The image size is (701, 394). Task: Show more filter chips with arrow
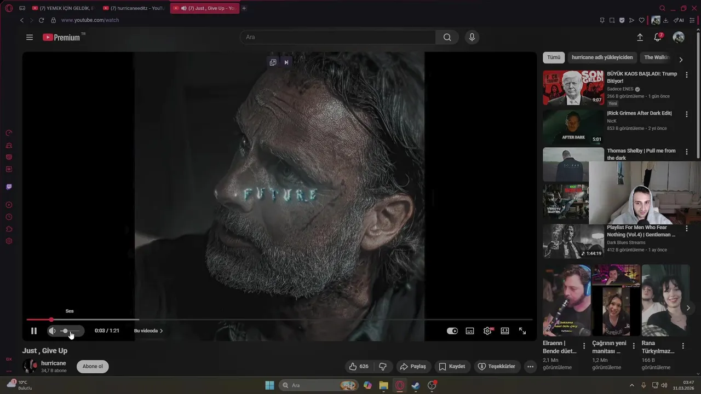click(681, 60)
